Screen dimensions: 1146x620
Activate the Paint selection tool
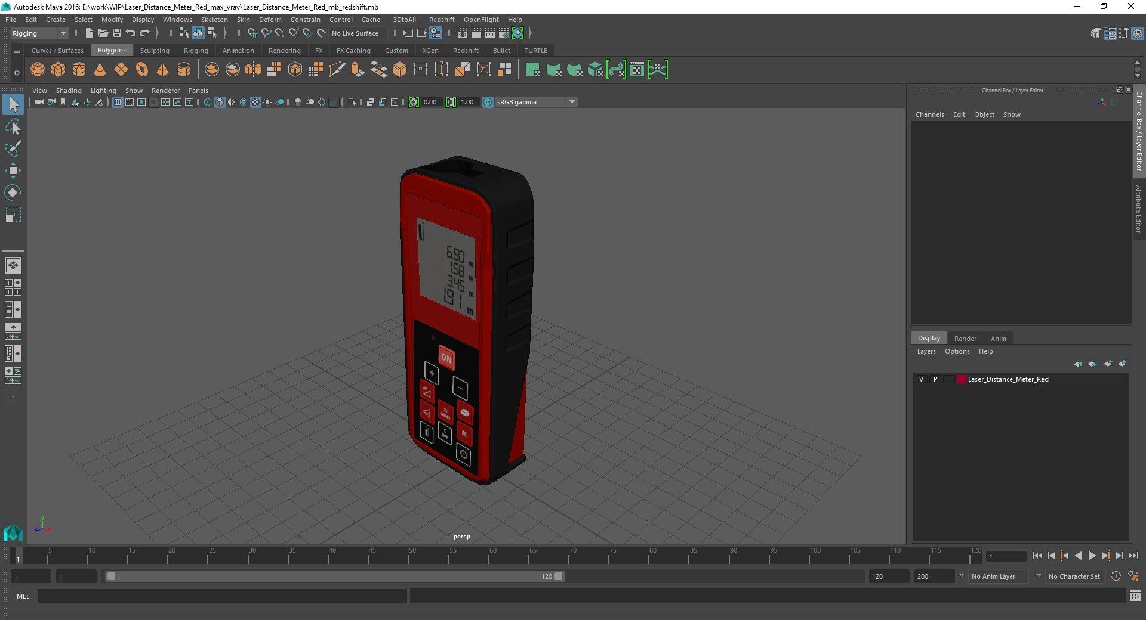pyautogui.click(x=13, y=148)
